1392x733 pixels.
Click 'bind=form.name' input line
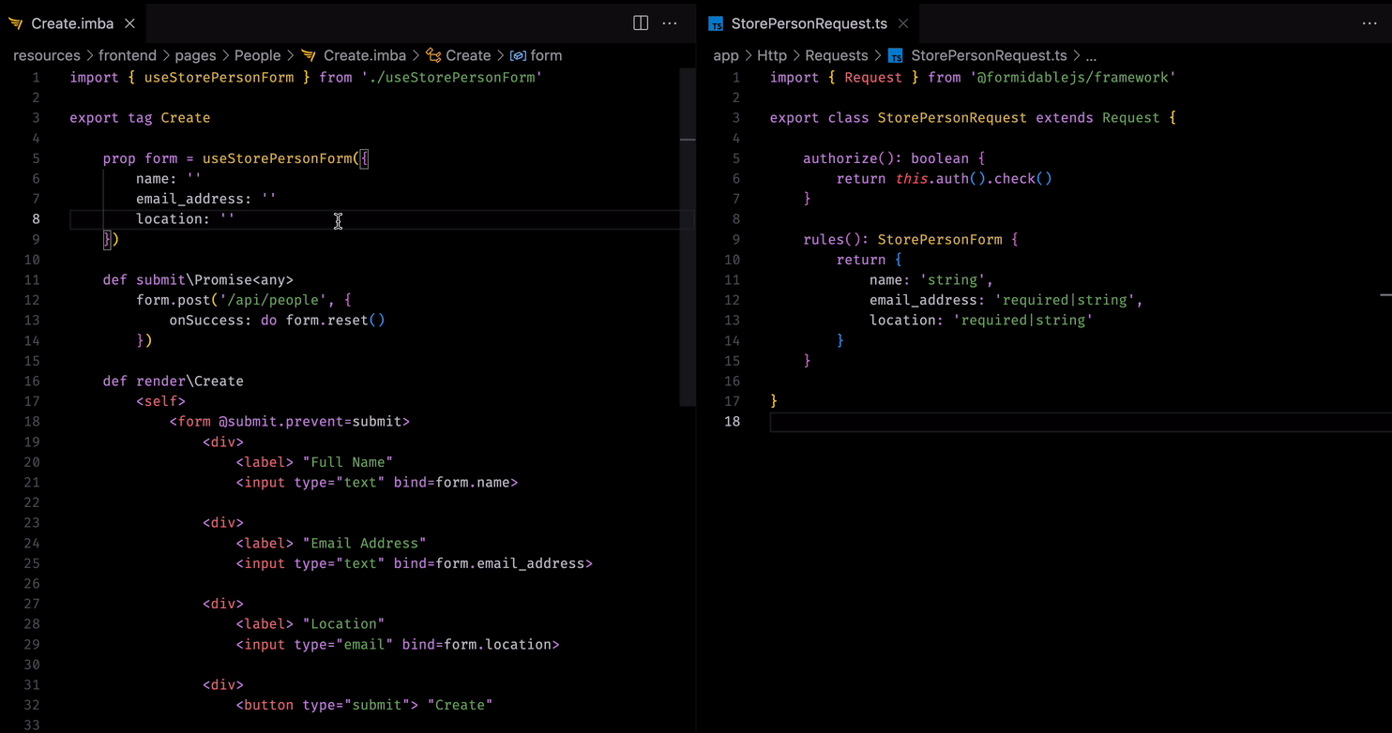click(377, 483)
